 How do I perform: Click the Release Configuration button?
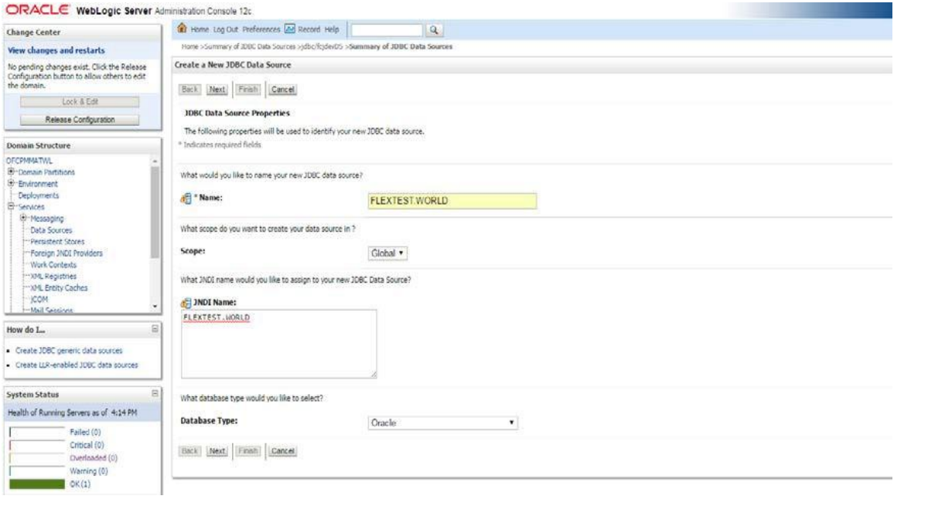click(80, 120)
